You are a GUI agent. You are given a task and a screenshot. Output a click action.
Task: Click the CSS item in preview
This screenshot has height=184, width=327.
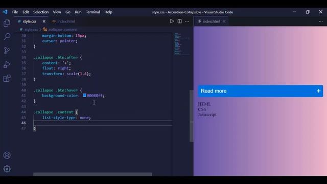click(x=202, y=109)
